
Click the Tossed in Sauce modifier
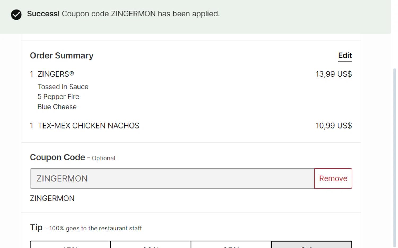tap(63, 87)
